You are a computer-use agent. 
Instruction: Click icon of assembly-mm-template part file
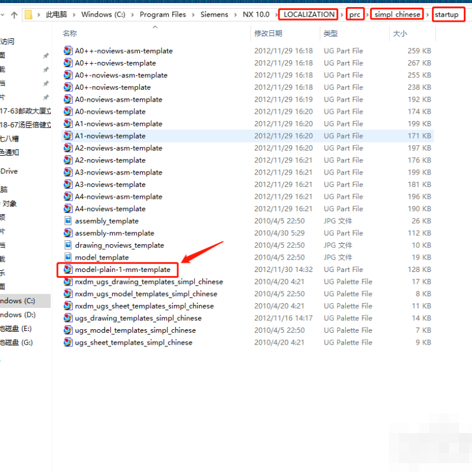point(68,233)
